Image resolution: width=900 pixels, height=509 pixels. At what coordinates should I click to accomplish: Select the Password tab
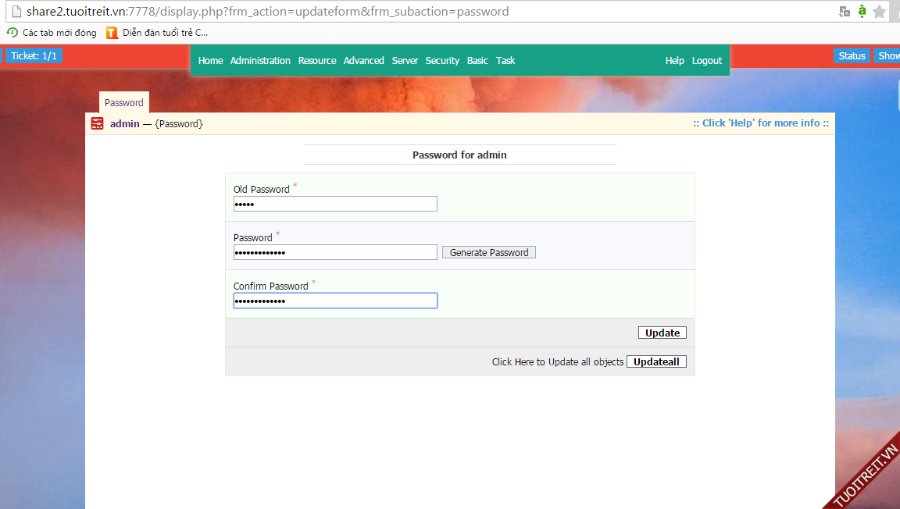coord(124,103)
